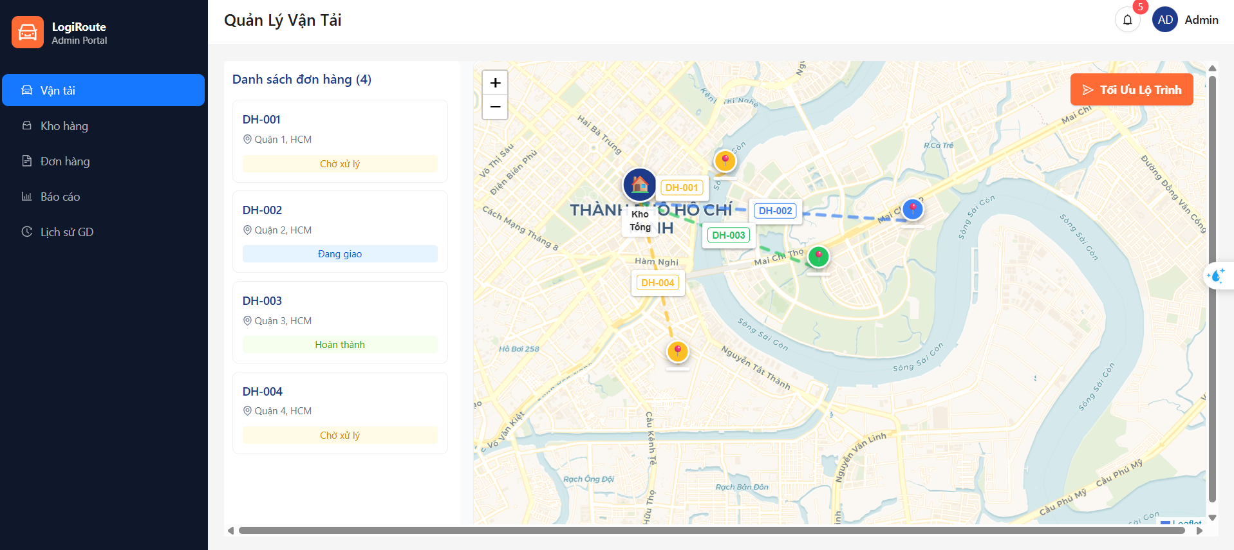1234x550 pixels.
Task: Open Kho hàng in the sidebar
Action: point(64,126)
